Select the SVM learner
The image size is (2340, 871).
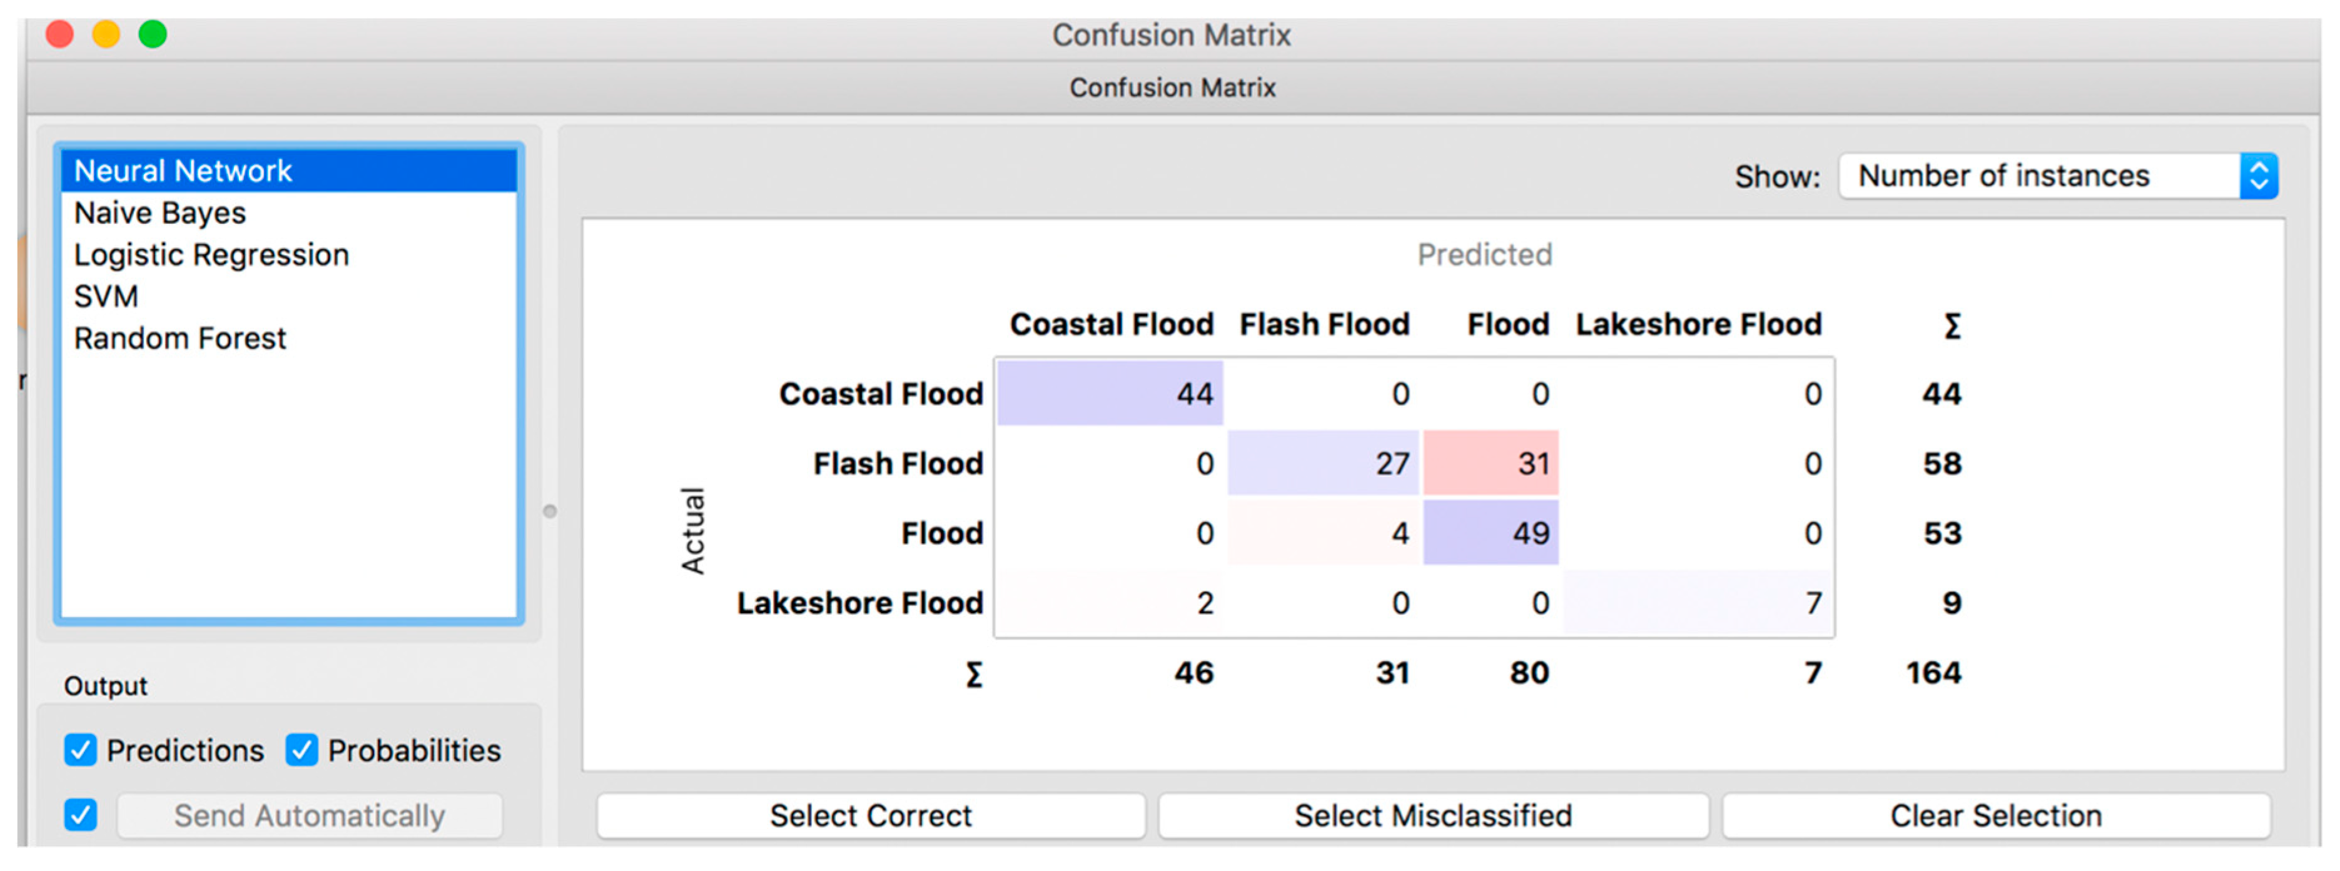[105, 296]
